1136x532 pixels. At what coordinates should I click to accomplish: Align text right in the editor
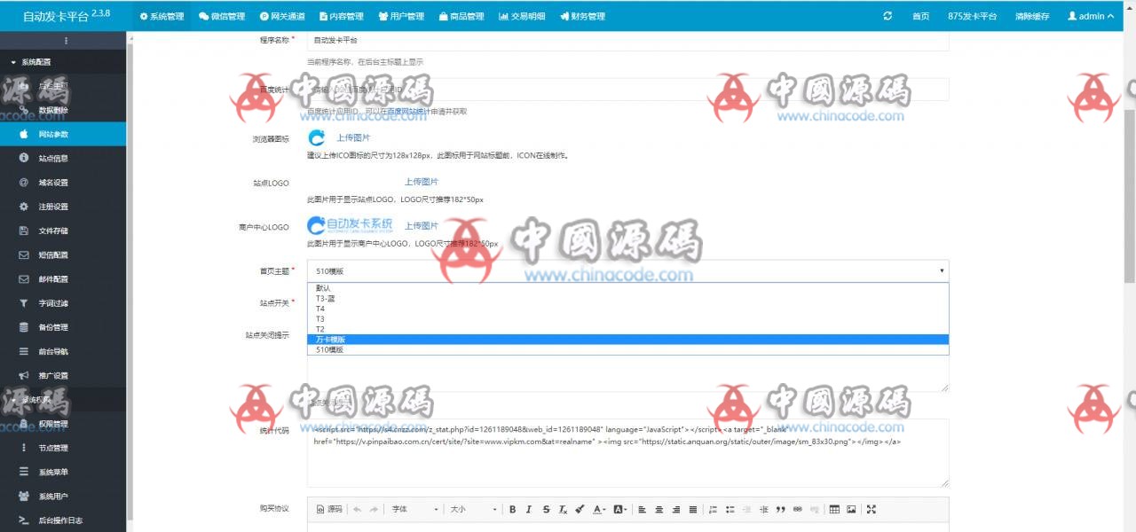click(676, 509)
